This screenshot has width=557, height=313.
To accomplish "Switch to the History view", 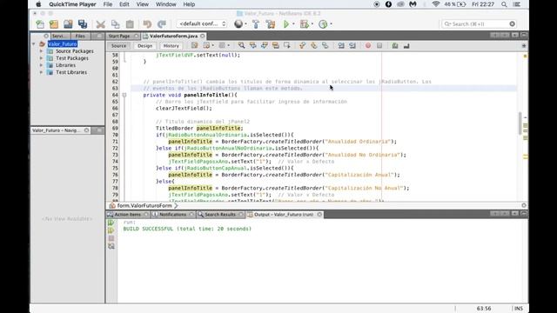I will (171, 46).
